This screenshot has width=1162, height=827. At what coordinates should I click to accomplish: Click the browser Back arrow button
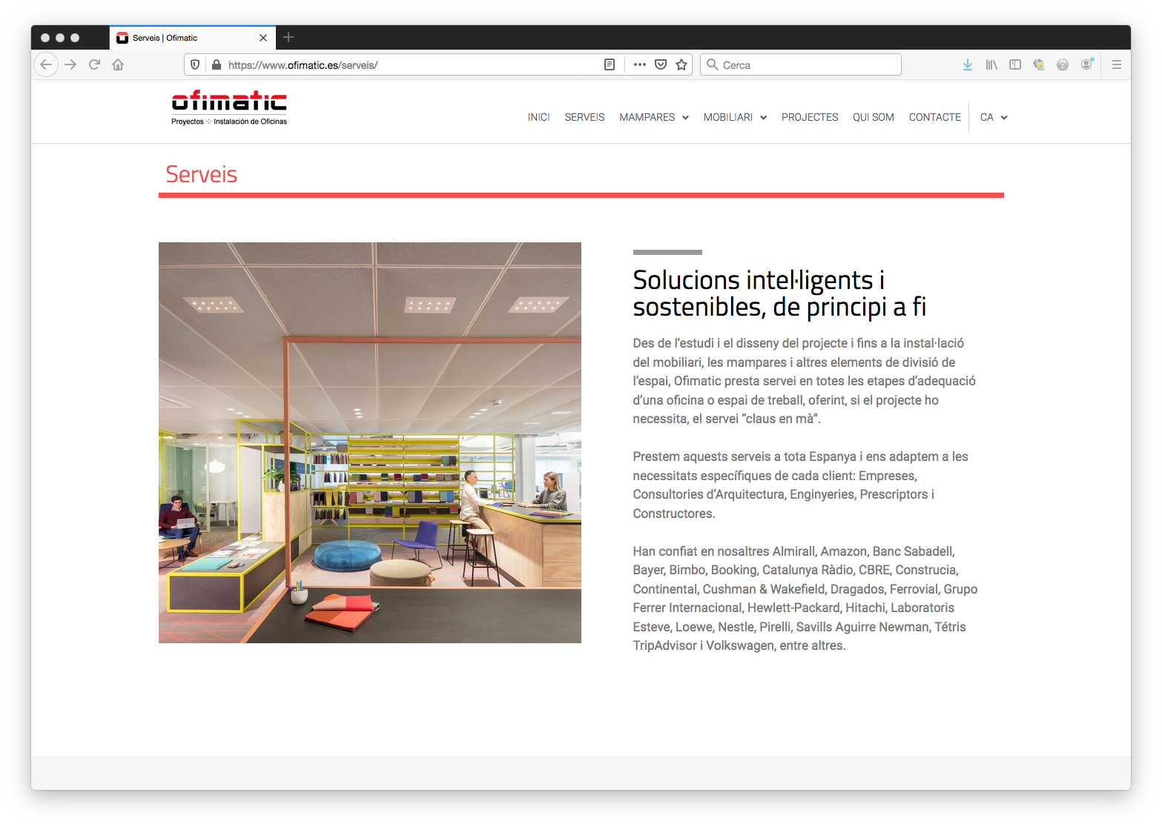coord(46,64)
